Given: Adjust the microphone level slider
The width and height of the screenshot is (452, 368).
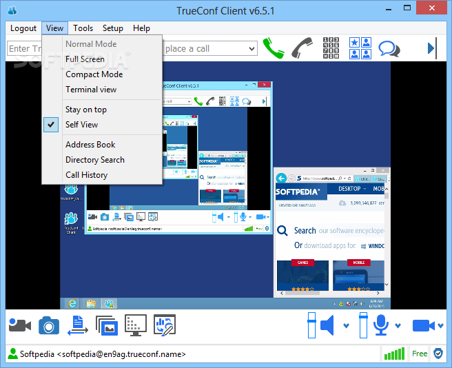Looking at the screenshot, I should [363, 325].
